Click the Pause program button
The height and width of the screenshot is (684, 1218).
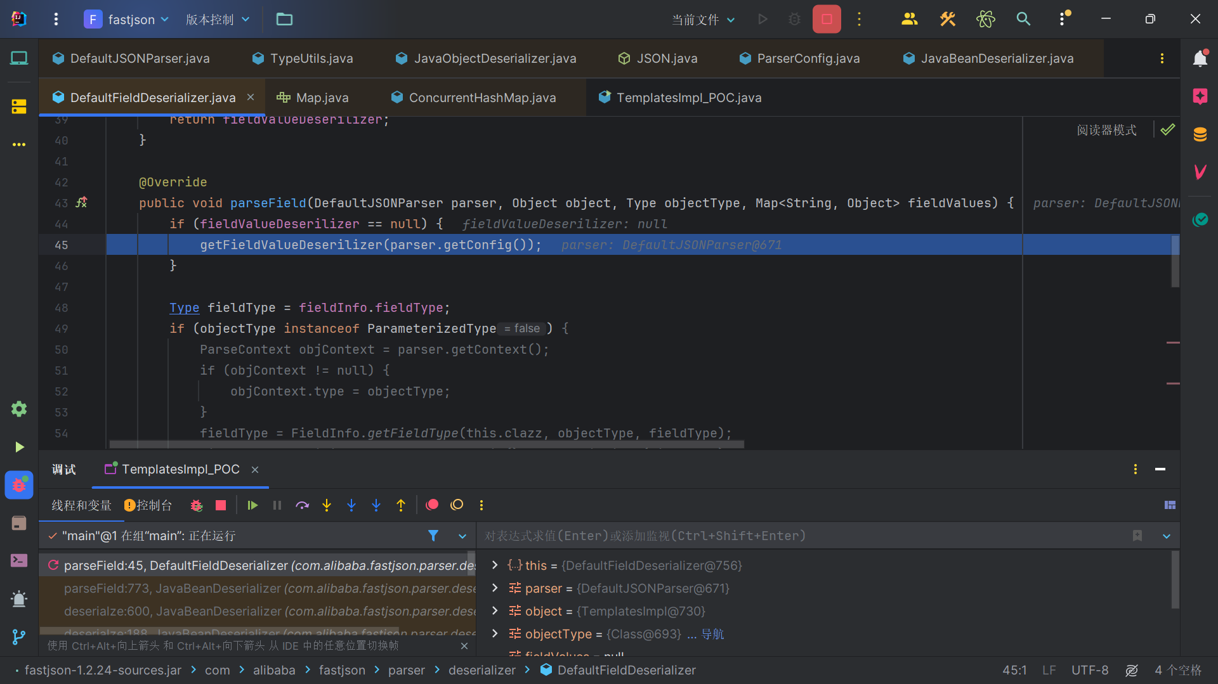(277, 505)
